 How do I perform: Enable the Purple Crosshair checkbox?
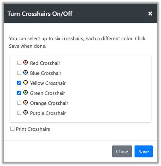click(19, 113)
